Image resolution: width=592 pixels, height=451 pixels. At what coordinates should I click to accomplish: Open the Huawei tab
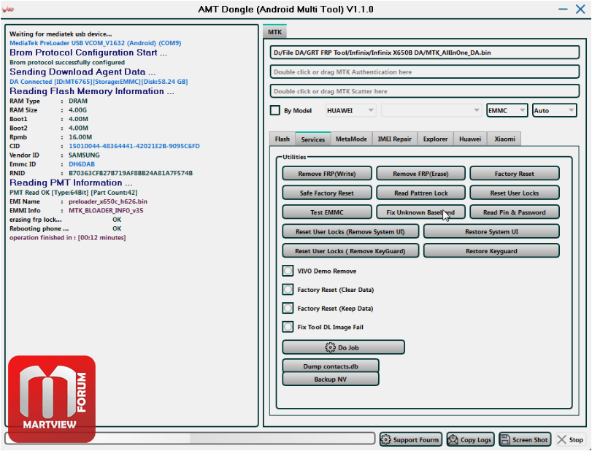click(x=470, y=139)
